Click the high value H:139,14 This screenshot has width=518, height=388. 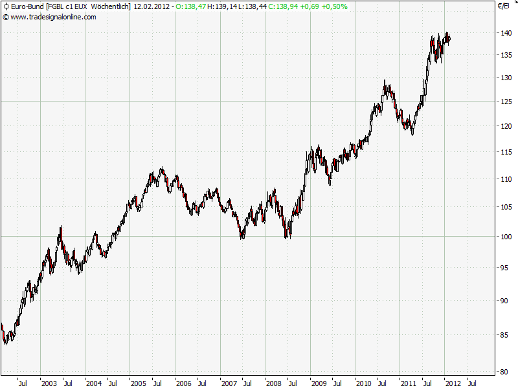(222, 6)
